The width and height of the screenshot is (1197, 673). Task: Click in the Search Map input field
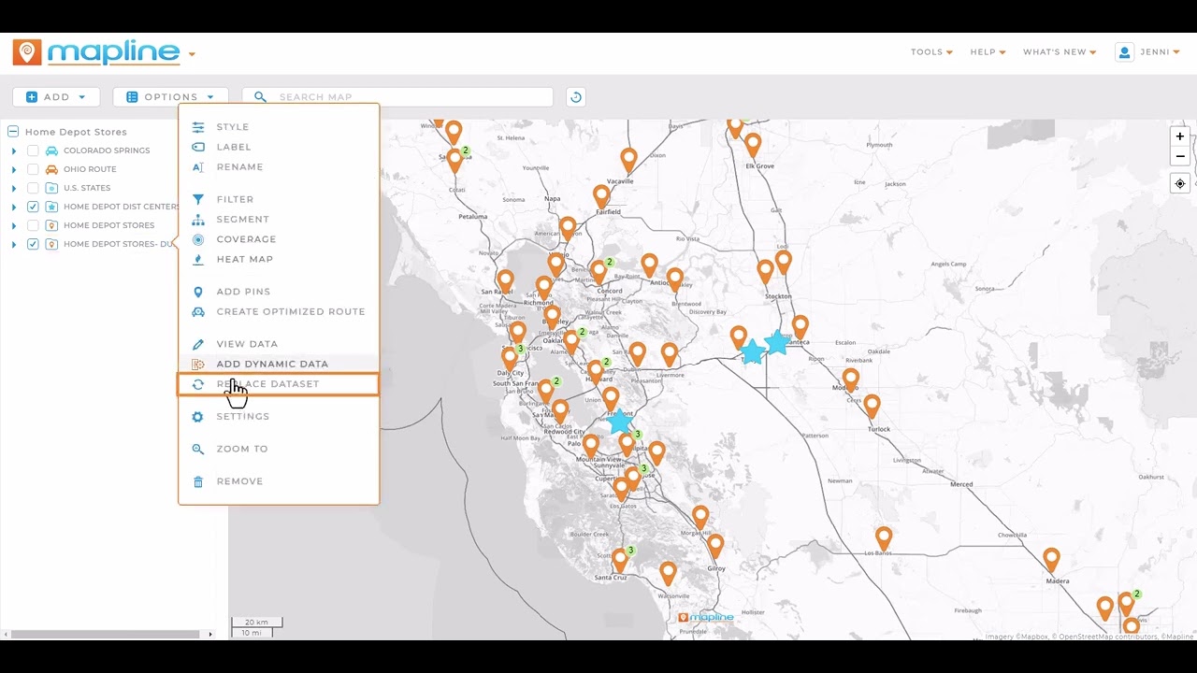(x=397, y=97)
